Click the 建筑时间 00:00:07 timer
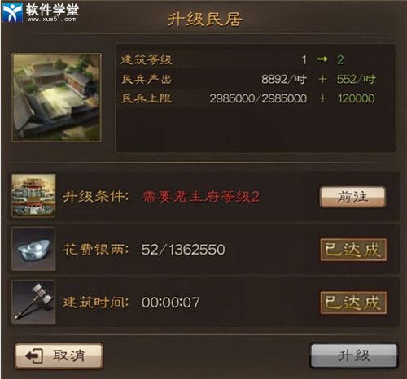This screenshot has width=407, height=379. tap(171, 303)
